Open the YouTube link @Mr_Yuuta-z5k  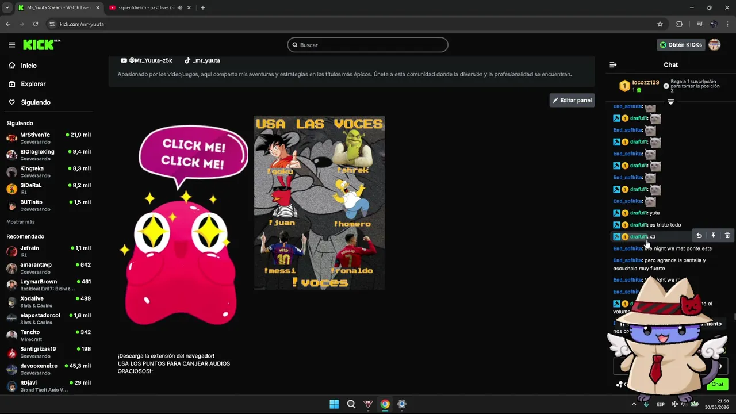[146, 60]
